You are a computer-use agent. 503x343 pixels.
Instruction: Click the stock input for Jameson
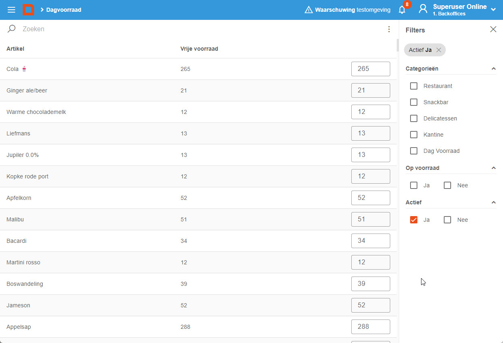pos(371,305)
